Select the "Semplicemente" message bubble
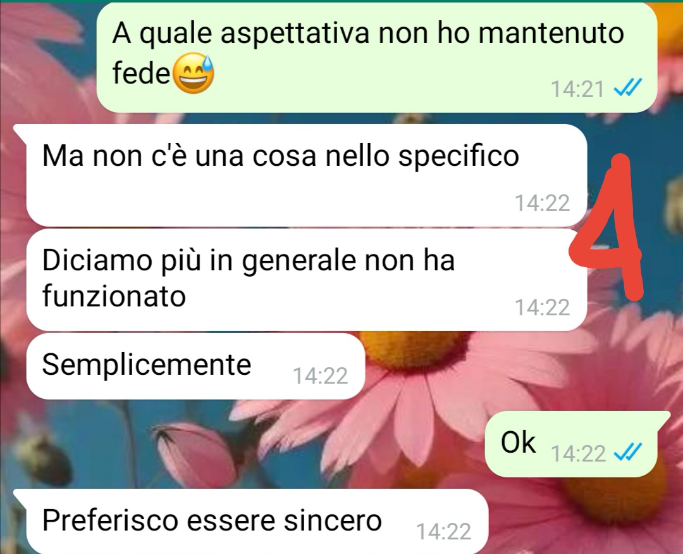This screenshot has width=683, height=554. click(x=195, y=366)
